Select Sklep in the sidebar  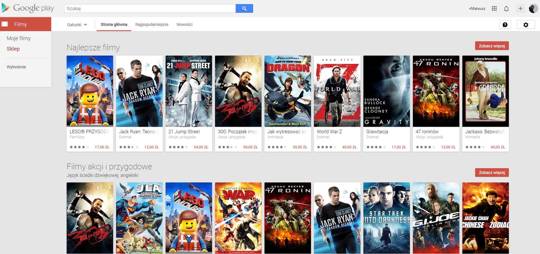point(13,49)
